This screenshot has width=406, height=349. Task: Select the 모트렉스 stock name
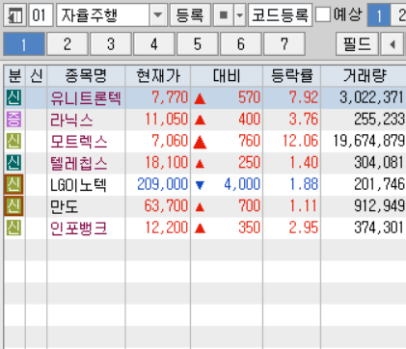click(x=79, y=142)
